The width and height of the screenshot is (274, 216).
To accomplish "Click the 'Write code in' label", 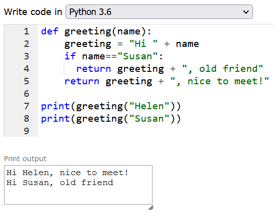I will [33, 12].
